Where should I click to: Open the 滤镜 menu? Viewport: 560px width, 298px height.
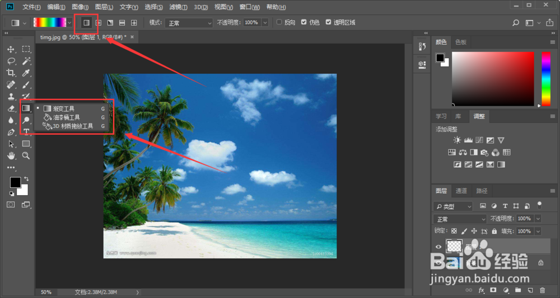(x=178, y=7)
